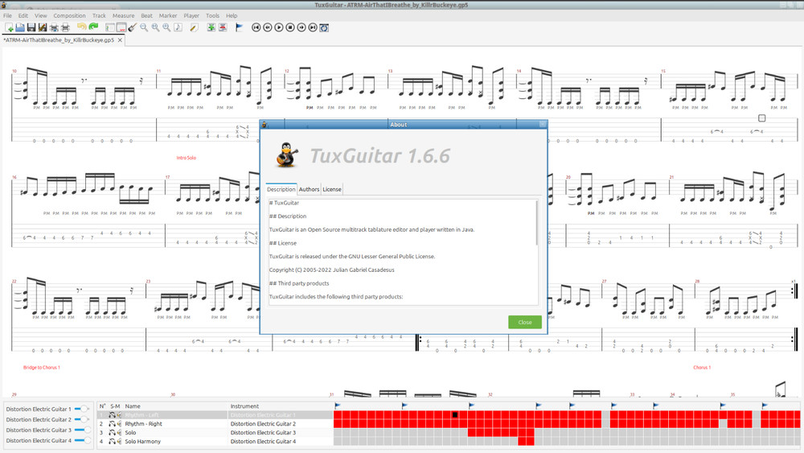Adjust Distortion Electric Guitar 1 volume slider
Viewport: 804px width, 453px height.
[x=82, y=409]
